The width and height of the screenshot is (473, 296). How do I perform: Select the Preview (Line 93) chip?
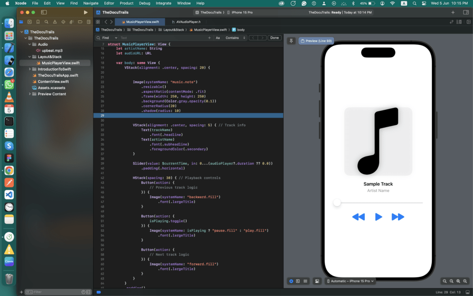pyautogui.click(x=316, y=41)
